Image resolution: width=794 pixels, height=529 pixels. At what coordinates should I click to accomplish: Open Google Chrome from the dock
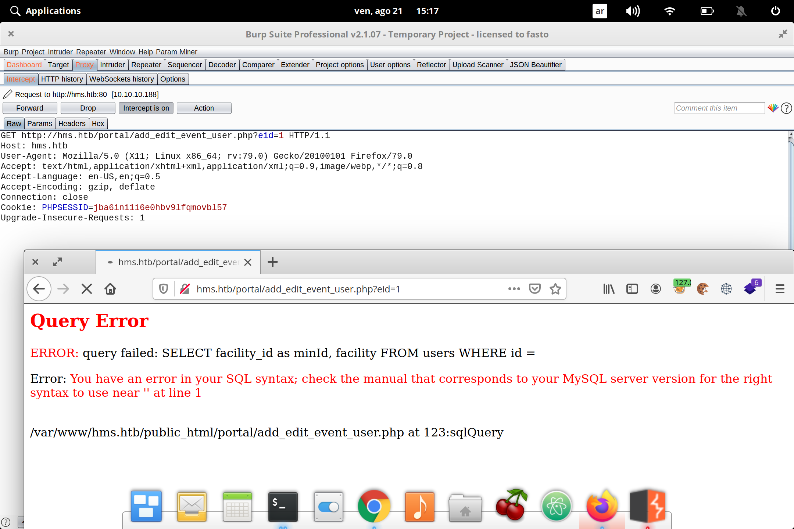(x=374, y=507)
